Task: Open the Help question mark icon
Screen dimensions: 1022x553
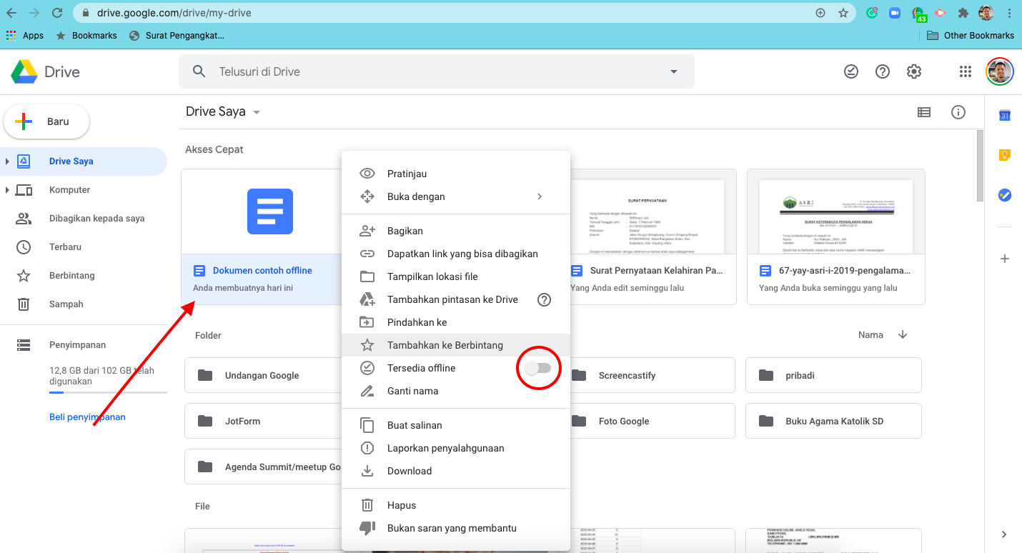Action: (x=883, y=71)
